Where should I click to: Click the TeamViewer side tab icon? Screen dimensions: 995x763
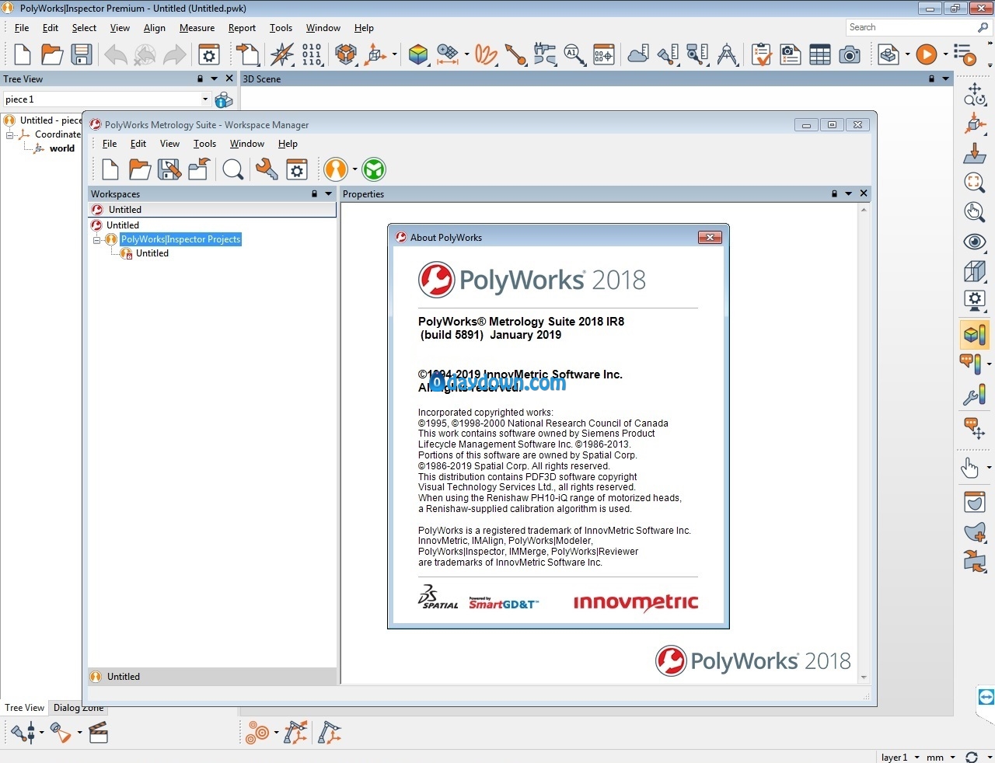click(x=986, y=697)
